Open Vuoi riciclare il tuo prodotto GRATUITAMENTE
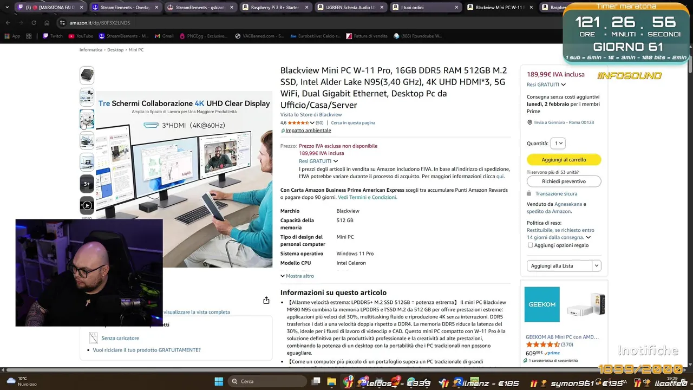 coord(147,350)
